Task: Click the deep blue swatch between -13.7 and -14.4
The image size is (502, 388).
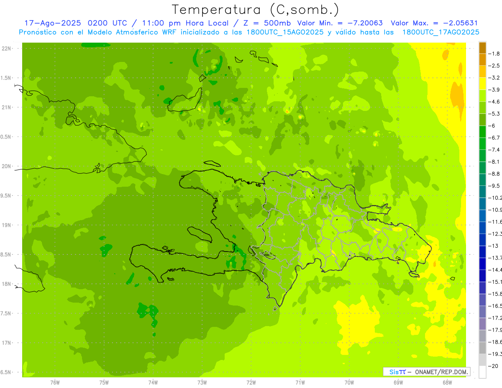Action: click(x=482, y=264)
